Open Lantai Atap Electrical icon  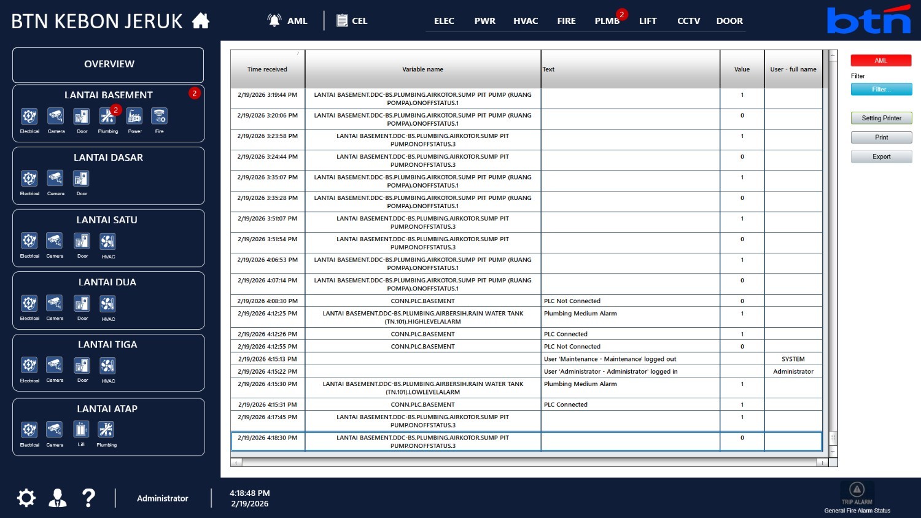29,430
